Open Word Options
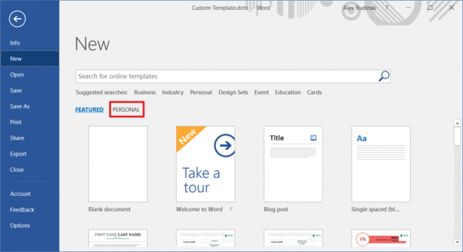Image resolution: width=463 pixels, height=252 pixels. [x=30, y=226]
